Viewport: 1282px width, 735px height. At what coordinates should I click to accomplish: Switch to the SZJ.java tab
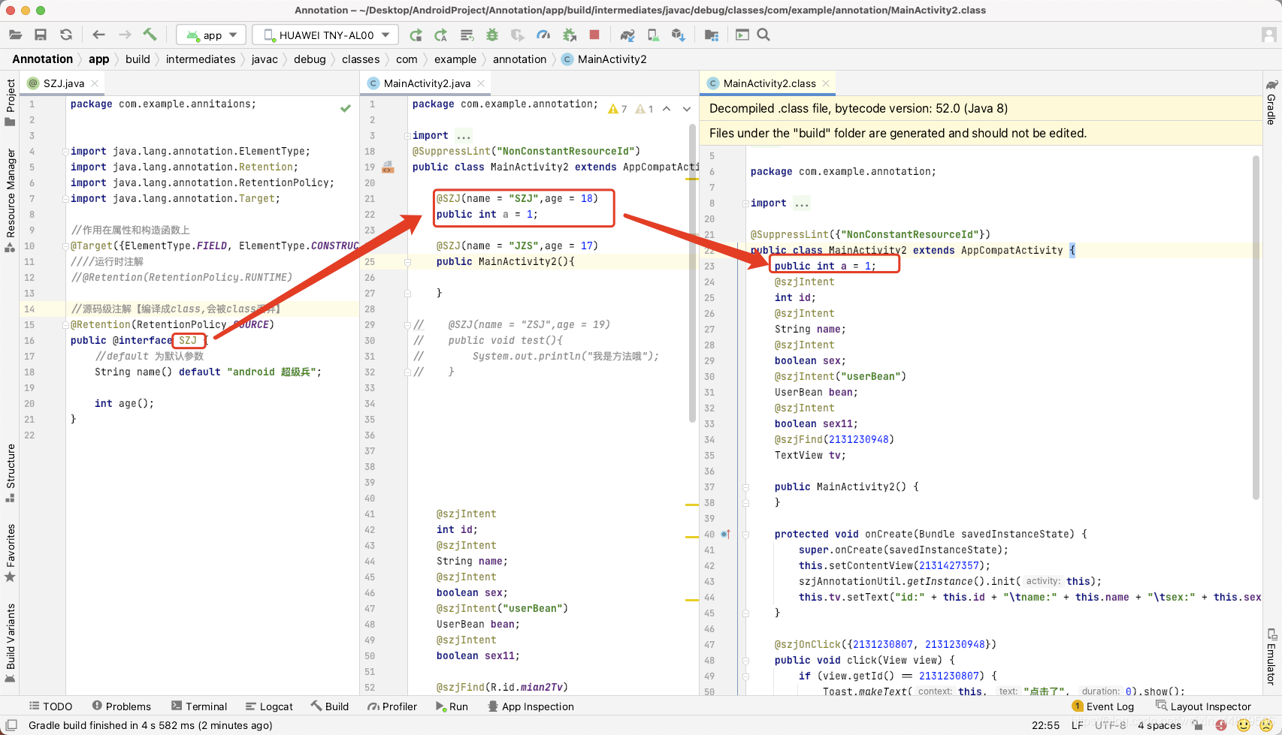(63, 83)
